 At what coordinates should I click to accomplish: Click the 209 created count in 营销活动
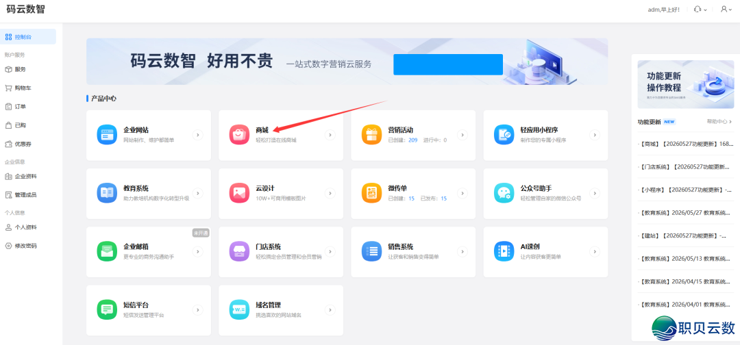413,140
